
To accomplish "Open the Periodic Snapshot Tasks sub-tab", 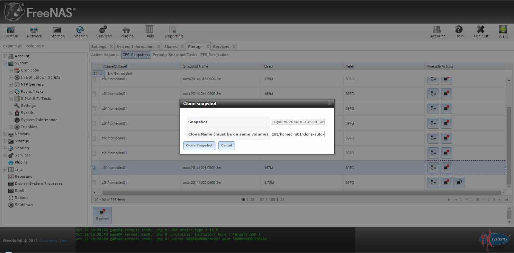I will pyautogui.click(x=175, y=55).
